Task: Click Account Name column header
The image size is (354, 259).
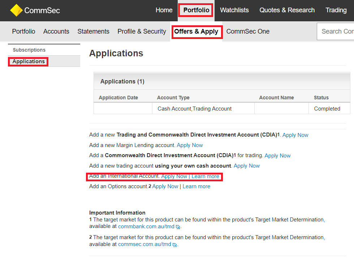Action: (x=276, y=98)
